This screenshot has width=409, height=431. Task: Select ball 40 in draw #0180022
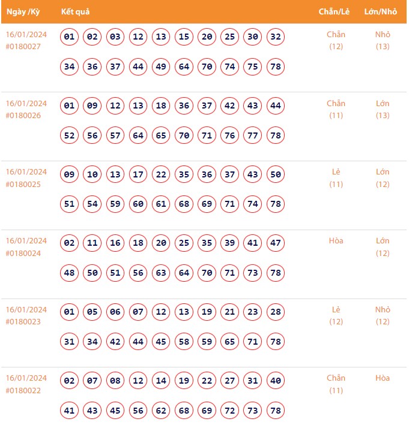tap(276, 381)
